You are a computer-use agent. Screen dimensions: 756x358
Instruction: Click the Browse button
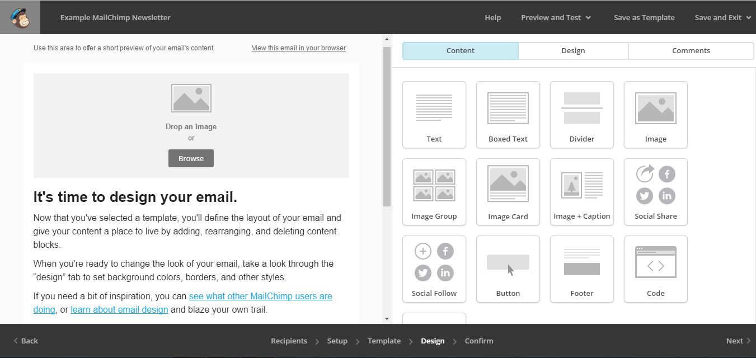(x=191, y=158)
